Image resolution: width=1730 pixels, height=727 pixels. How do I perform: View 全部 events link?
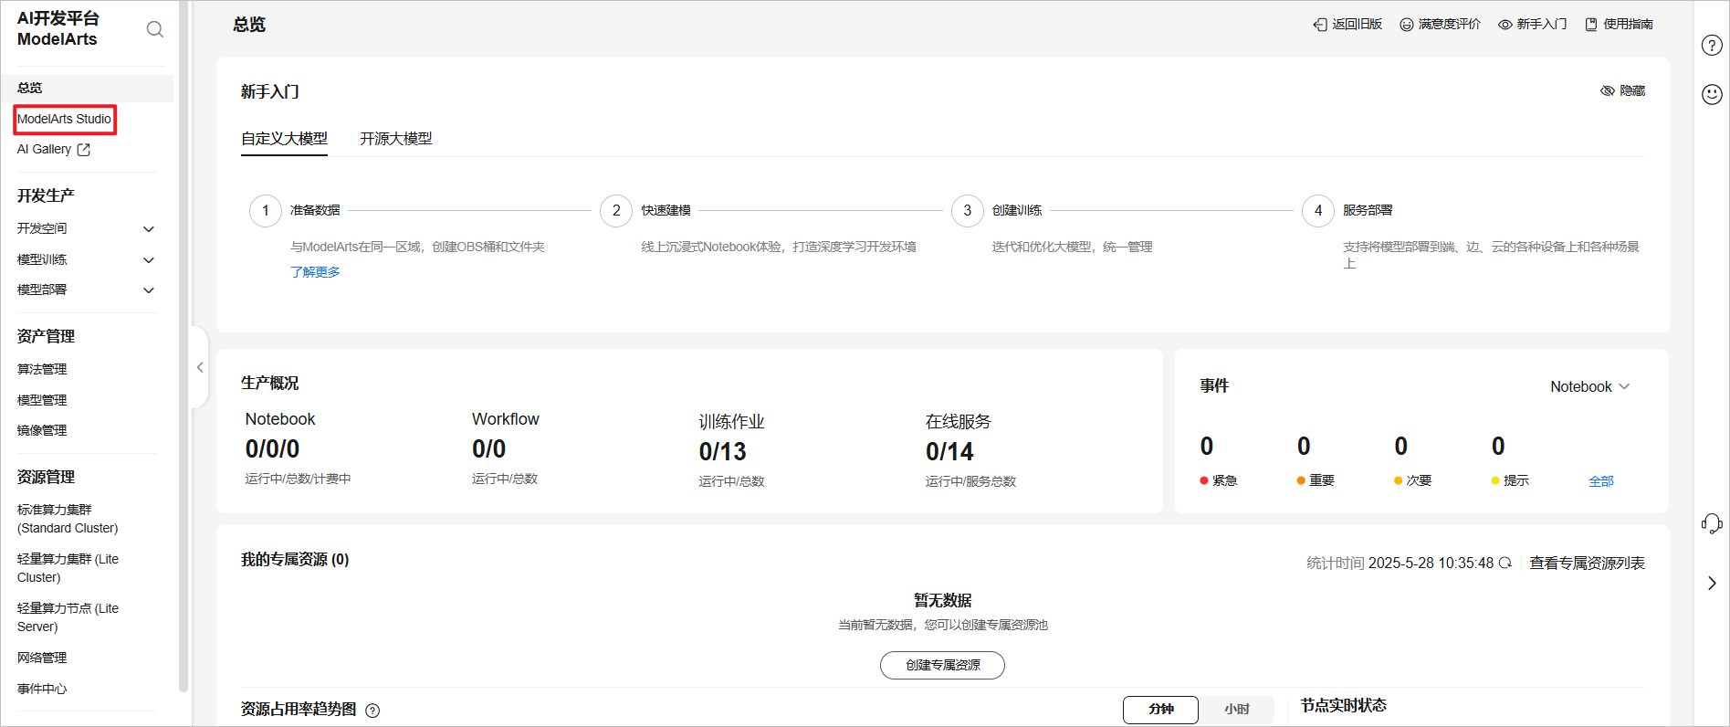pos(1601,481)
